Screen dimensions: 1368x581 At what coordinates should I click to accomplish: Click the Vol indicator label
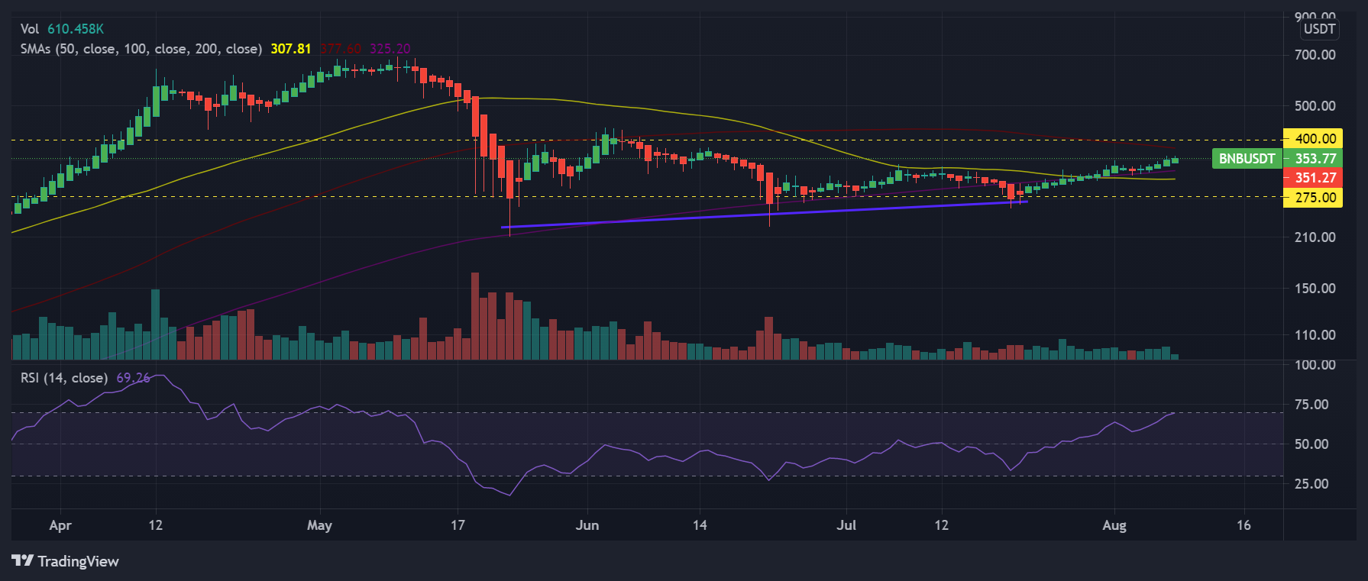(30, 29)
